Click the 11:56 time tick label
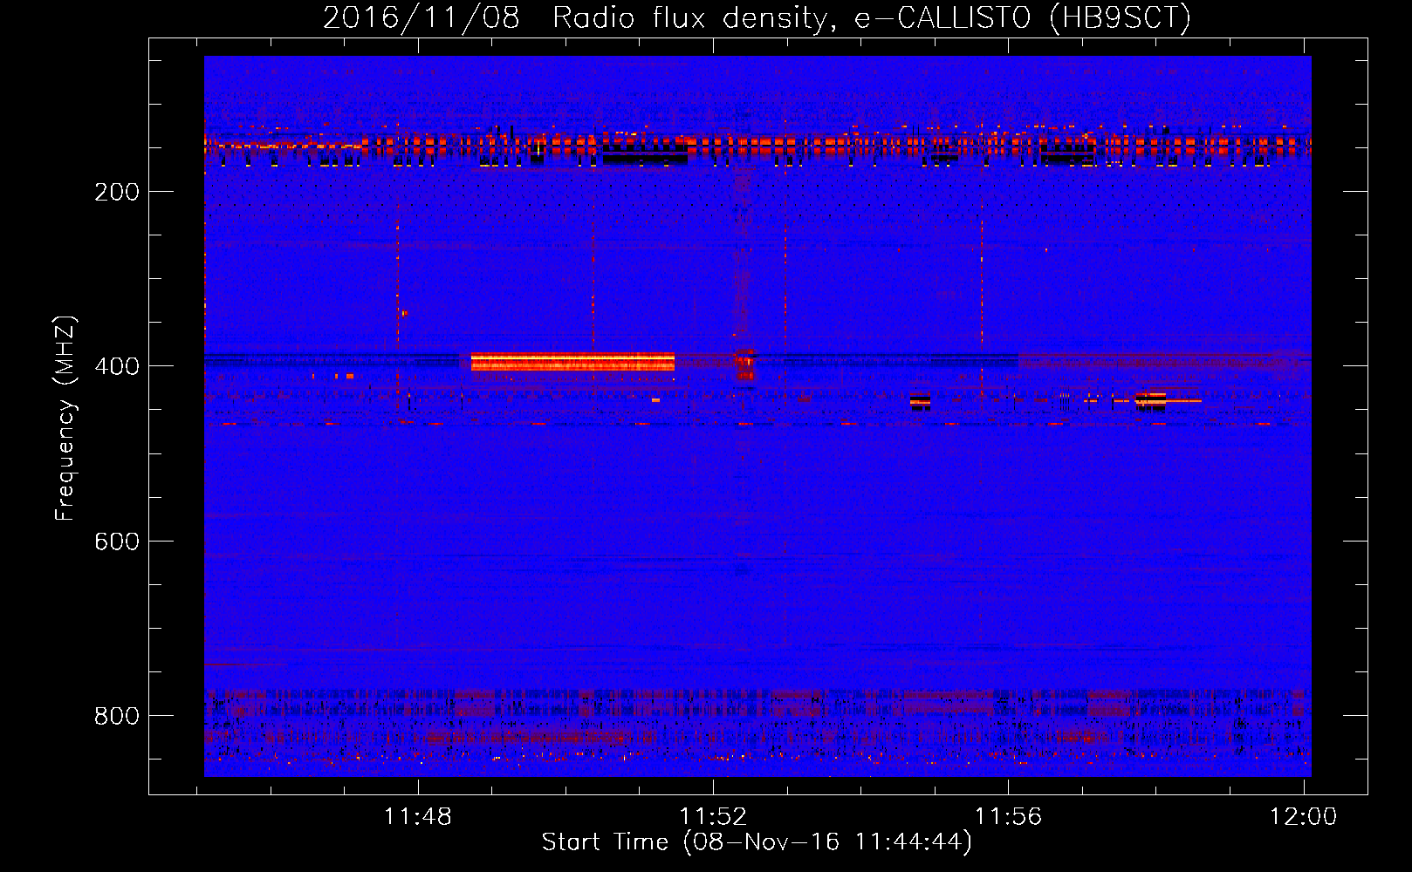The image size is (1412, 872). tap(1008, 817)
